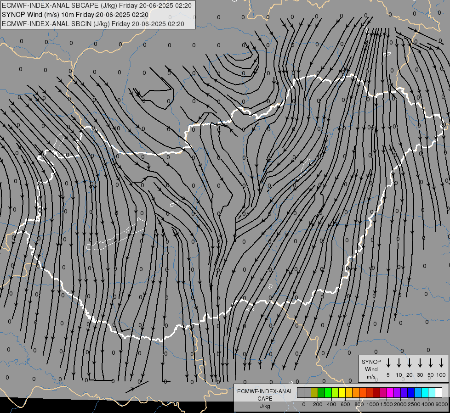Click the '1500' tick label on the CAPE scale
The image size is (450, 413).
pos(387,404)
